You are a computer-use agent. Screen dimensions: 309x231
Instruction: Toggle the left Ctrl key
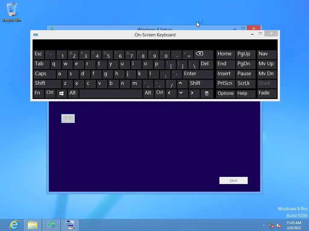[x=50, y=94]
